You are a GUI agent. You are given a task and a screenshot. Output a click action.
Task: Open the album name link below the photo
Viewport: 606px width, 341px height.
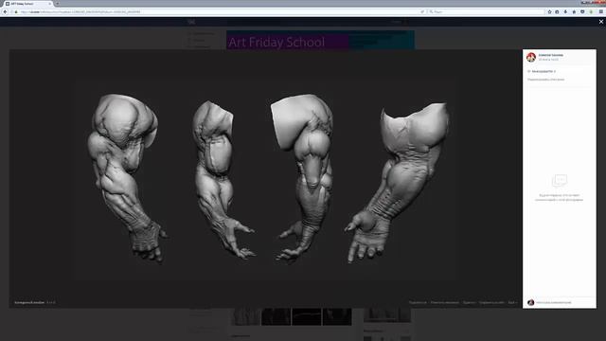29,302
